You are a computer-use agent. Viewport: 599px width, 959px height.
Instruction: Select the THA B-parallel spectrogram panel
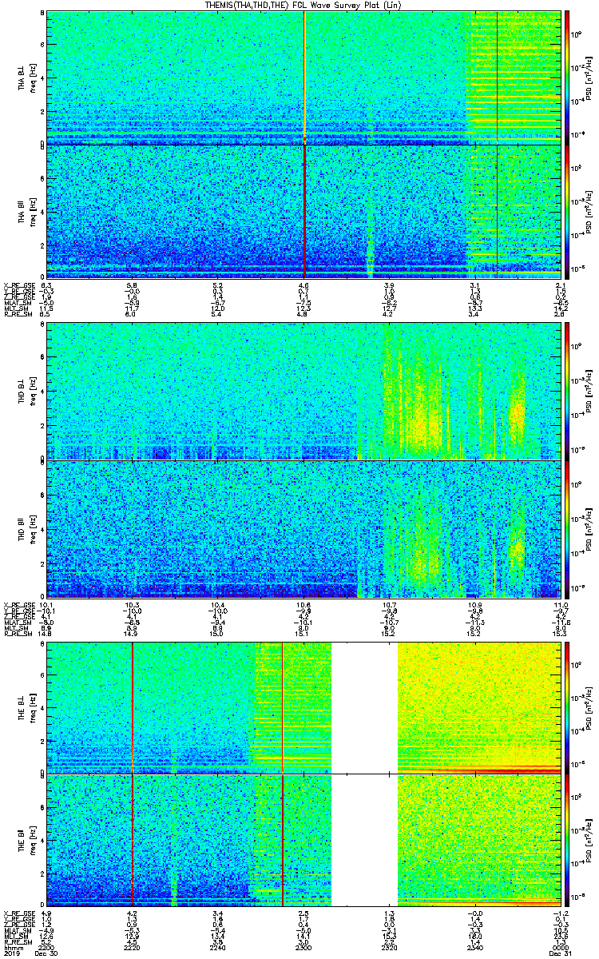coord(303,211)
